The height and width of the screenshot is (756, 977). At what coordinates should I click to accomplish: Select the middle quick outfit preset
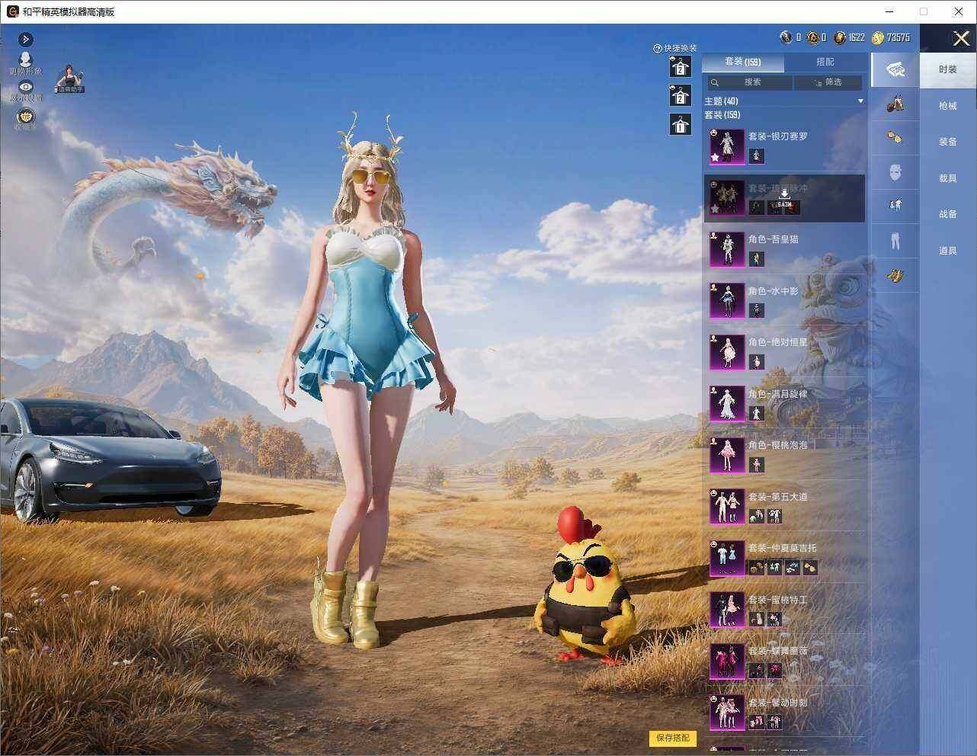pyautogui.click(x=680, y=95)
